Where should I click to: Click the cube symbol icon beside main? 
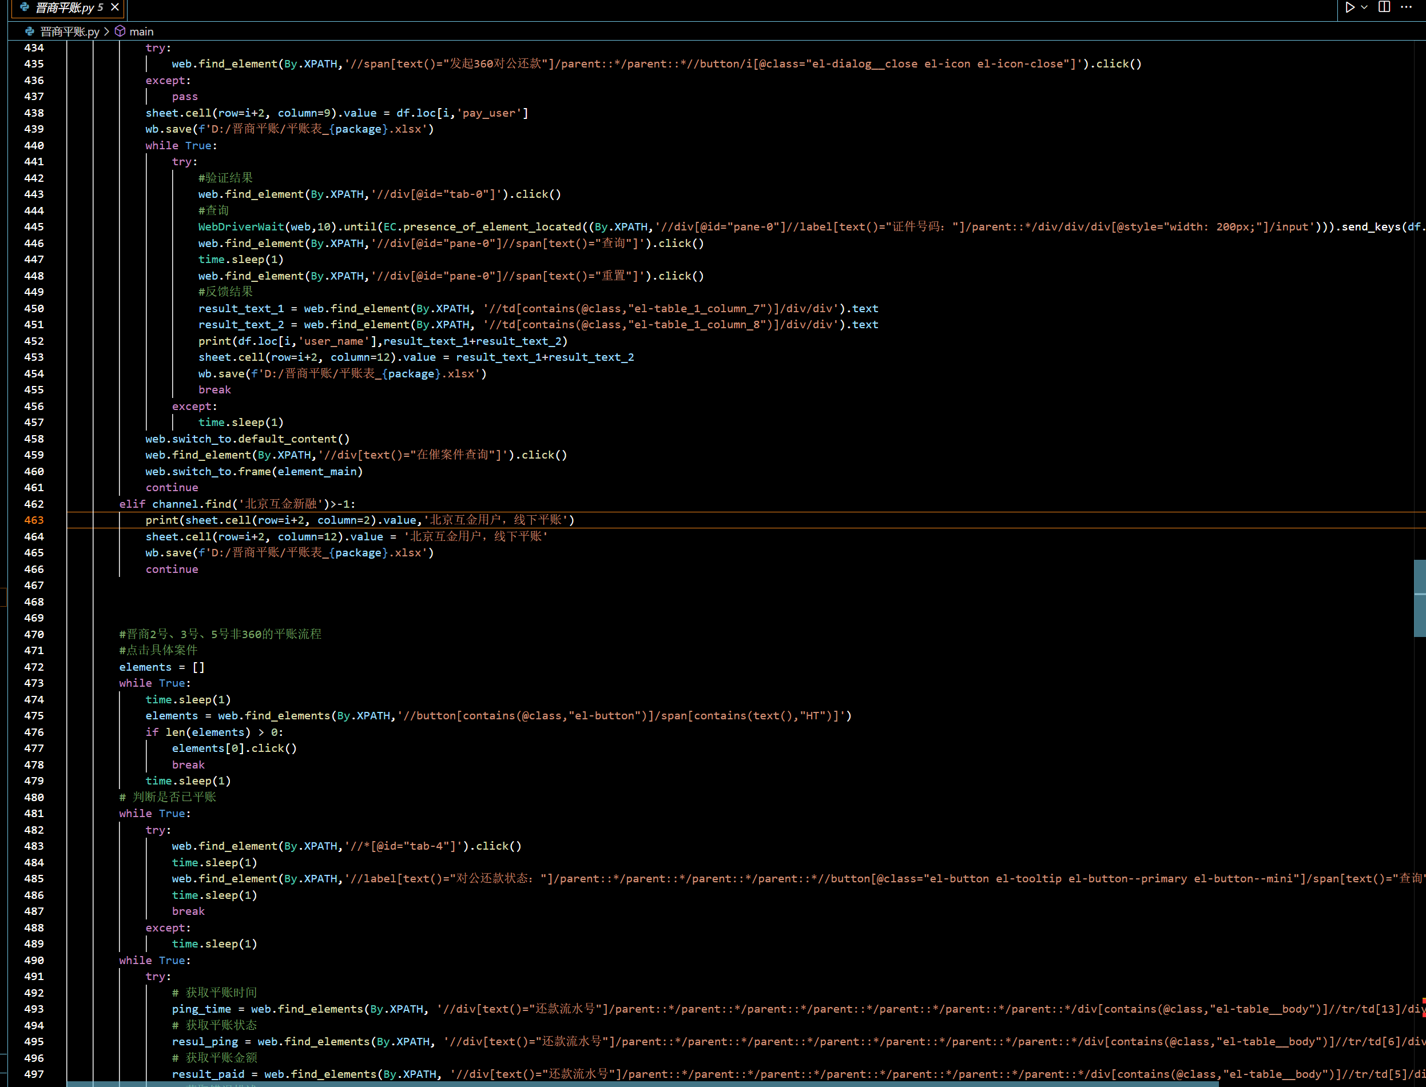click(x=120, y=31)
